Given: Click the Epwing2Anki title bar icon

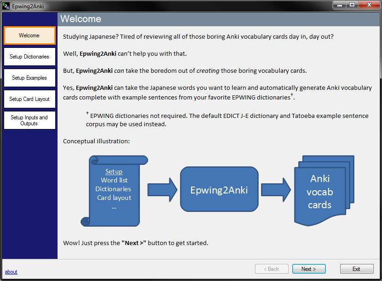Looking at the screenshot, I should (6, 6).
